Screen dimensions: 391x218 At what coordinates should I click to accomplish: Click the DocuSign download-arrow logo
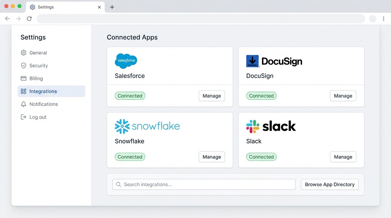[252, 61]
